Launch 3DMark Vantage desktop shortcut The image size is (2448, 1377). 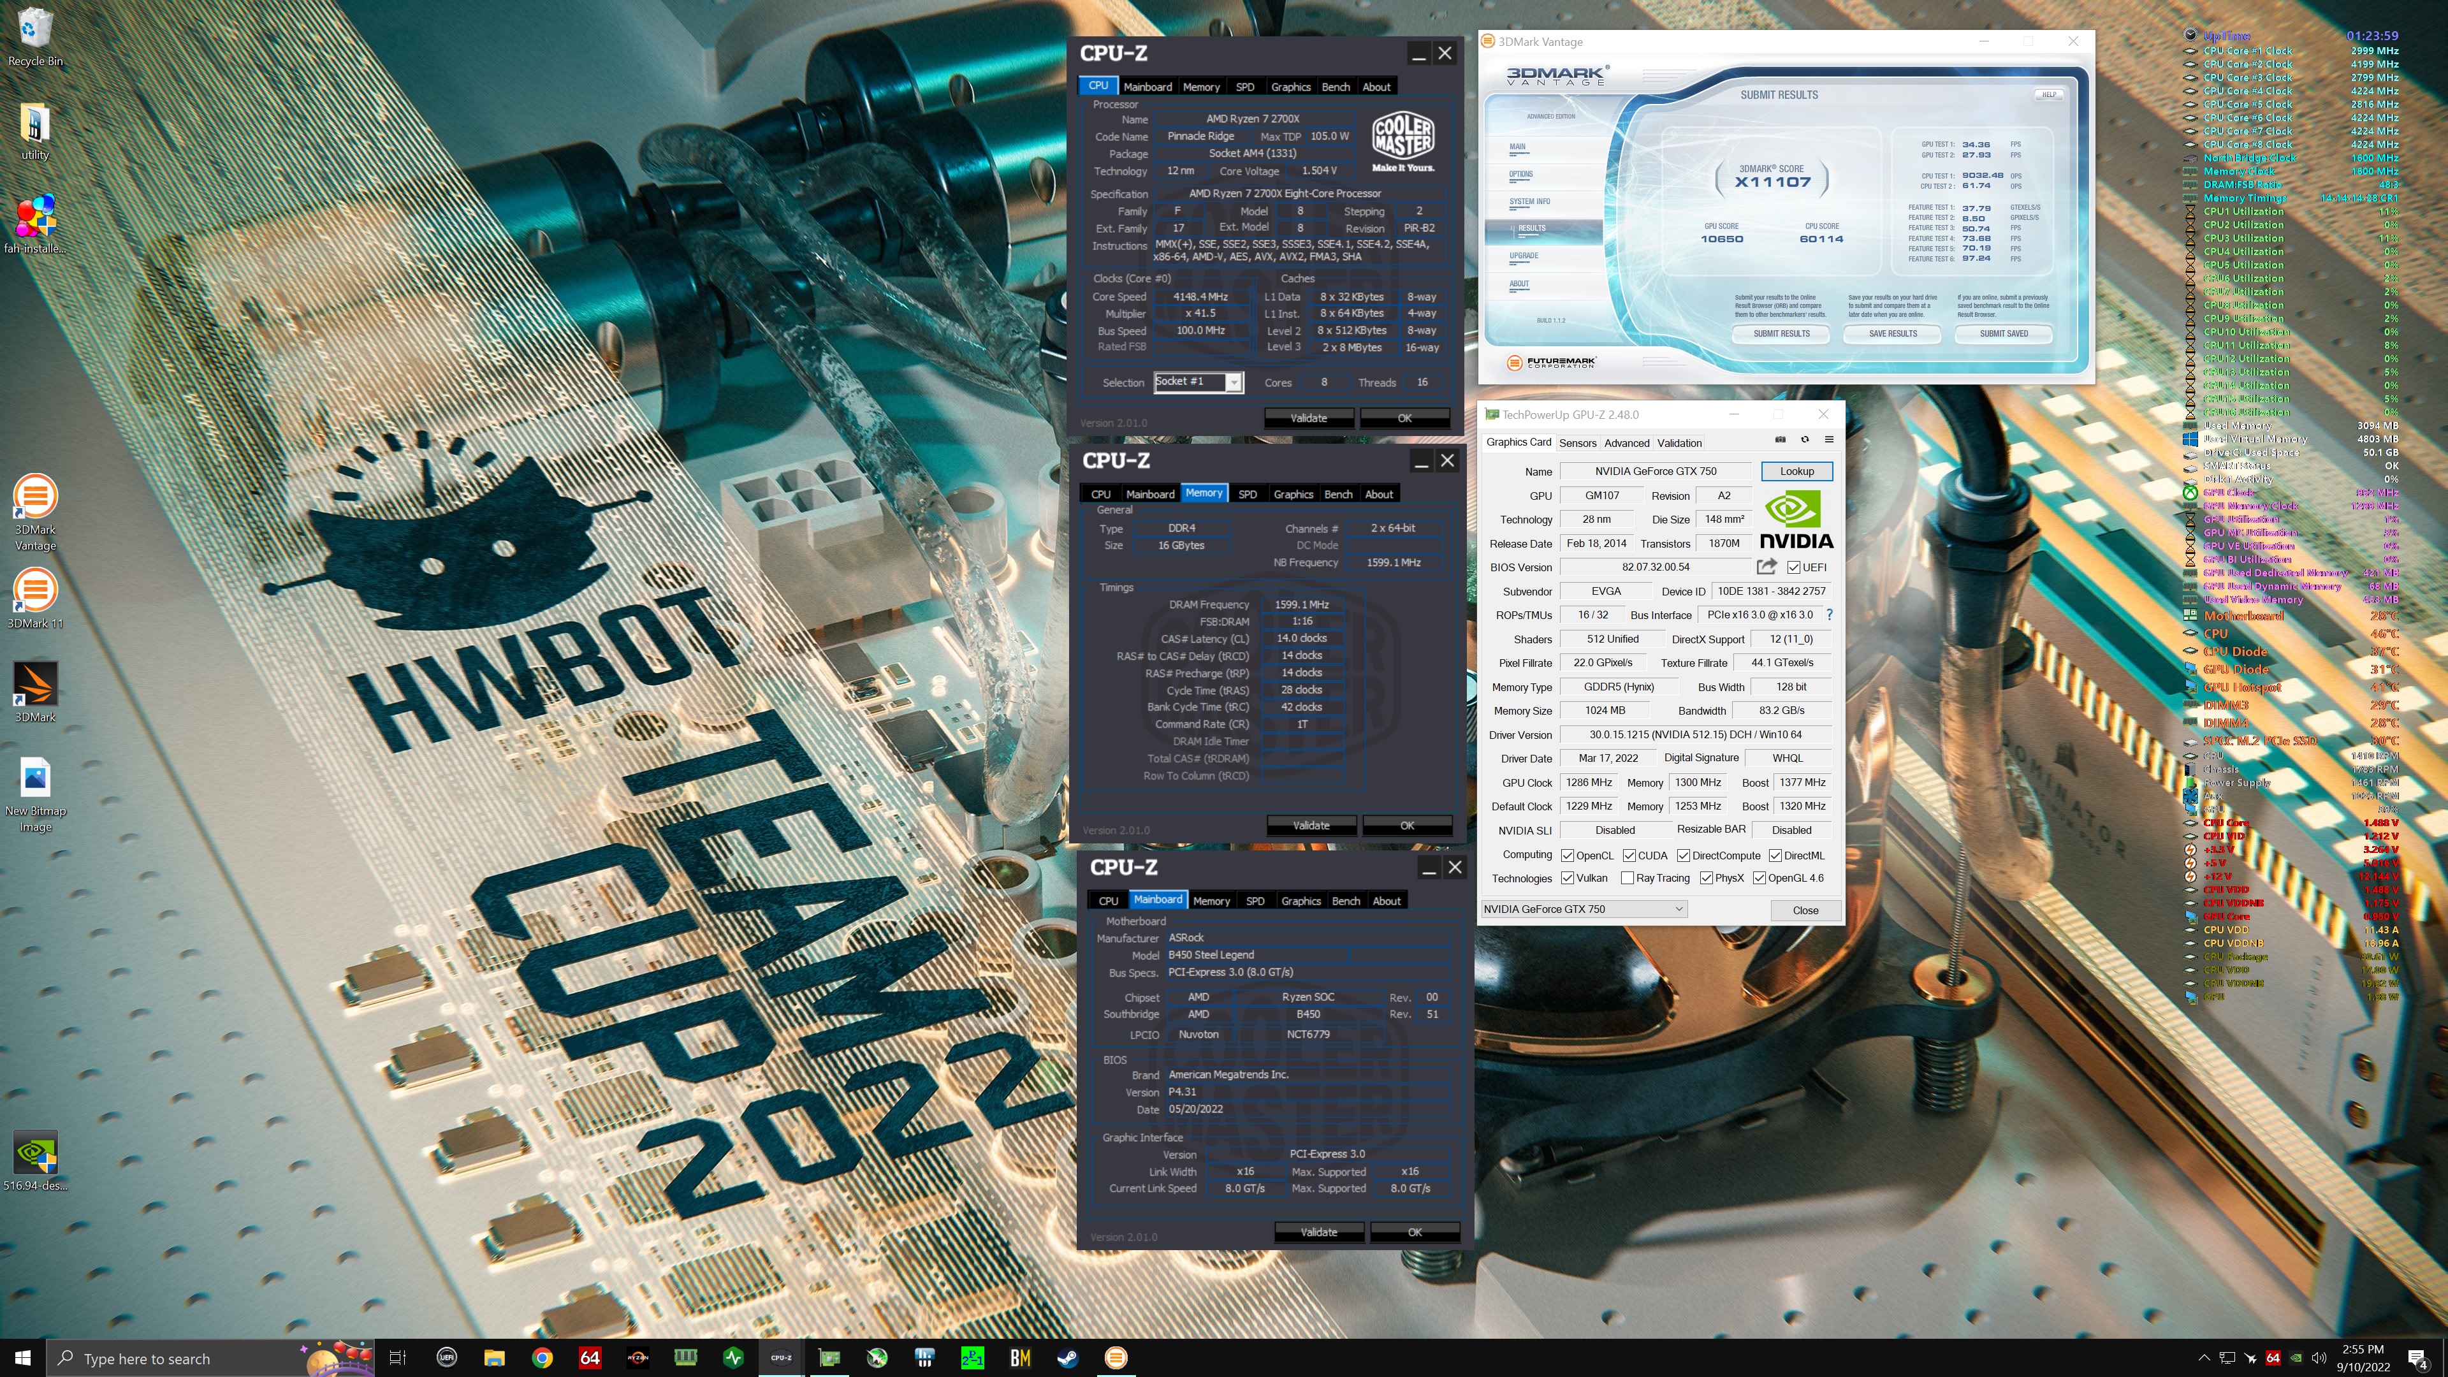(x=35, y=512)
